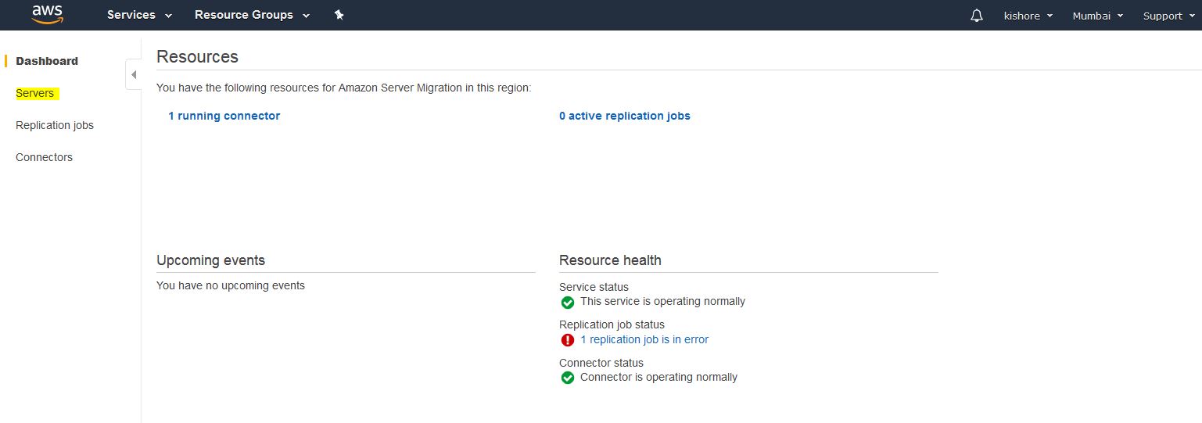Click the "You have no upcoming events" text
This screenshot has height=423, width=1202.
coord(231,285)
